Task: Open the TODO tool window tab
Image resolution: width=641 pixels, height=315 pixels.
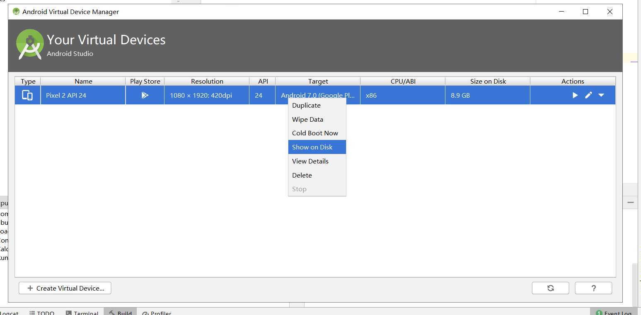Action: pyautogui.click(x=42, y=313)
